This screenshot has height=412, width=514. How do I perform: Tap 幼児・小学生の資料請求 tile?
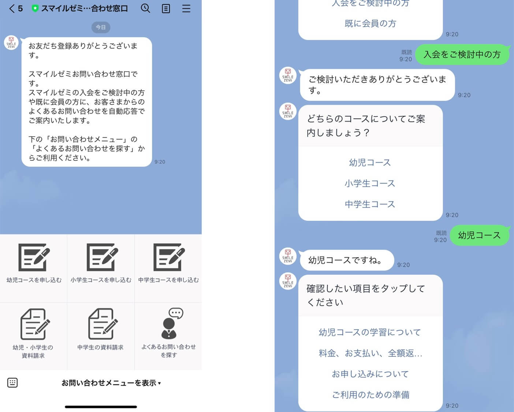(x=34, y=336)
